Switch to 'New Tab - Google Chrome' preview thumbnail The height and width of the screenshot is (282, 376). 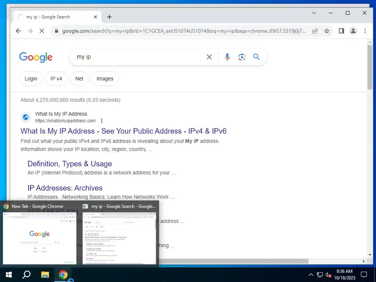pos(40,238)
